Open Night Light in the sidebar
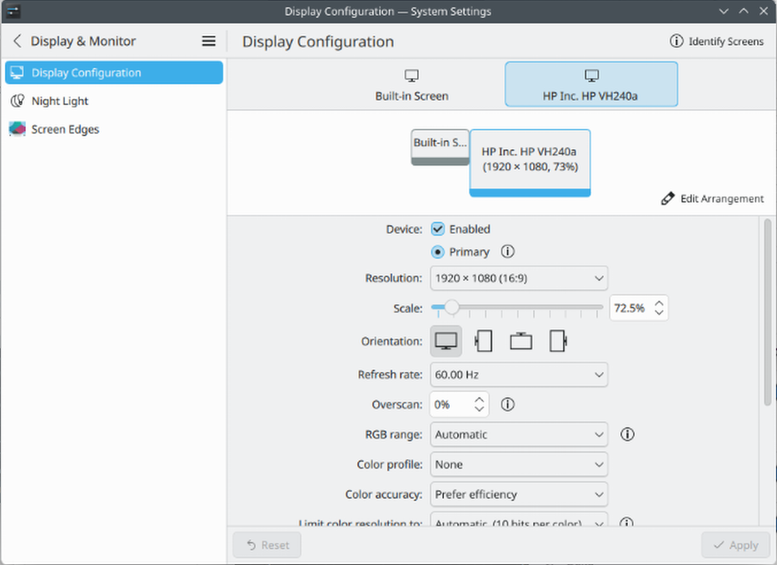The width and height of the screenshot is (777, 565). pyautogui.click(x=60, y=101)
